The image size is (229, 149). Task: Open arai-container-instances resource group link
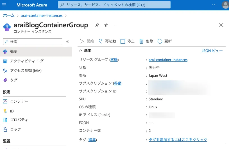tap(168, 60)
